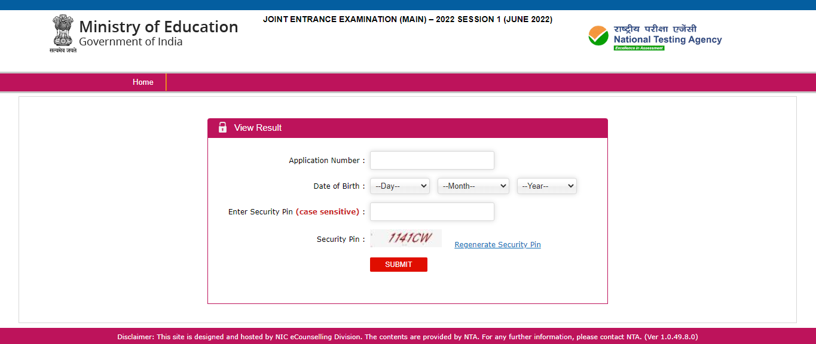Click the lock icon beside View Result
The image size is (816, 344).
222,127
